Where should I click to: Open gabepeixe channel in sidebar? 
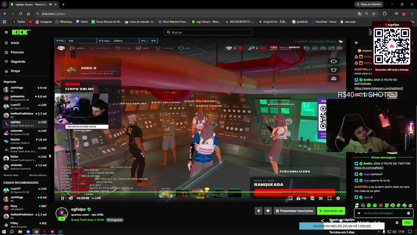(x=25, y=98)
